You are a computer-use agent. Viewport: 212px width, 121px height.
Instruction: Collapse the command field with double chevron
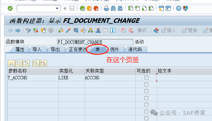click(x=65, y=9)
